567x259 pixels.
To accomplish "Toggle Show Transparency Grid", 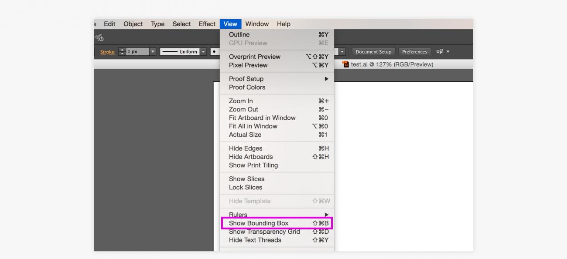I will coord(277,232).
